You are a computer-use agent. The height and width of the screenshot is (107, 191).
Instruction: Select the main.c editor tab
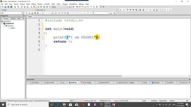(x=30, y=17)
